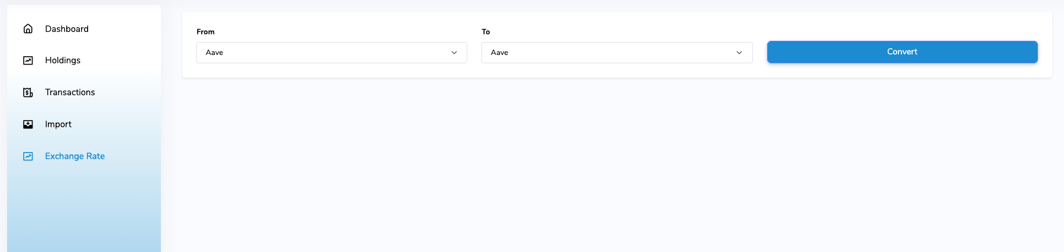The image size is (1064, 252).
Task: Open the Dashboard page from sidebar
Action: (67, 29)
